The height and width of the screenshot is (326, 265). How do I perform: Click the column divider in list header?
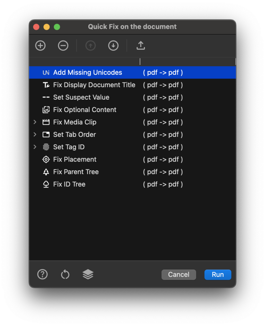pyautogui.click(x=140, y=61)
